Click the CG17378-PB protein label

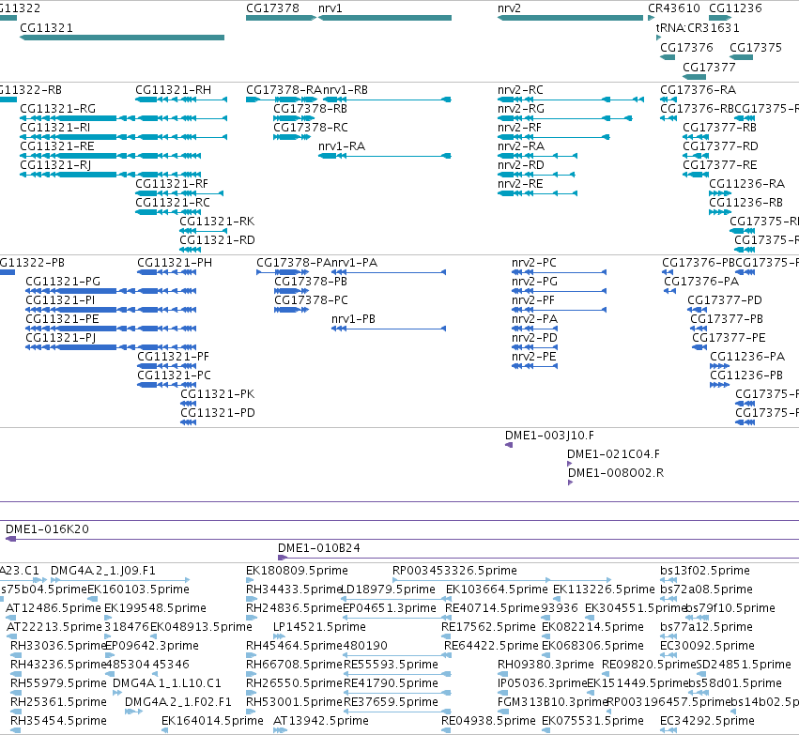311,282
